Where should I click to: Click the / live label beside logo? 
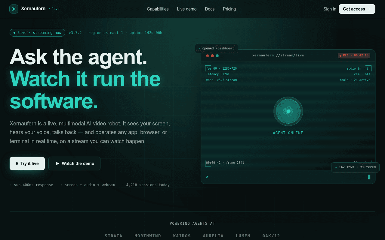54,9
